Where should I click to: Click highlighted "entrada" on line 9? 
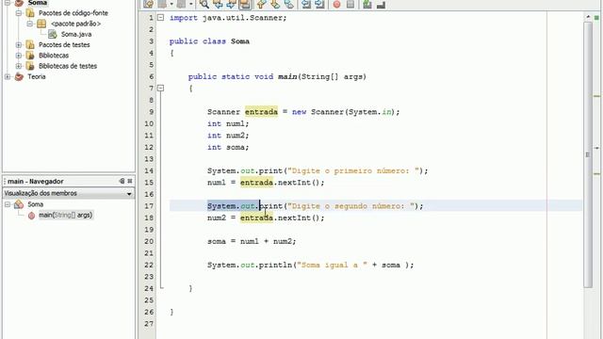(261, 112)
